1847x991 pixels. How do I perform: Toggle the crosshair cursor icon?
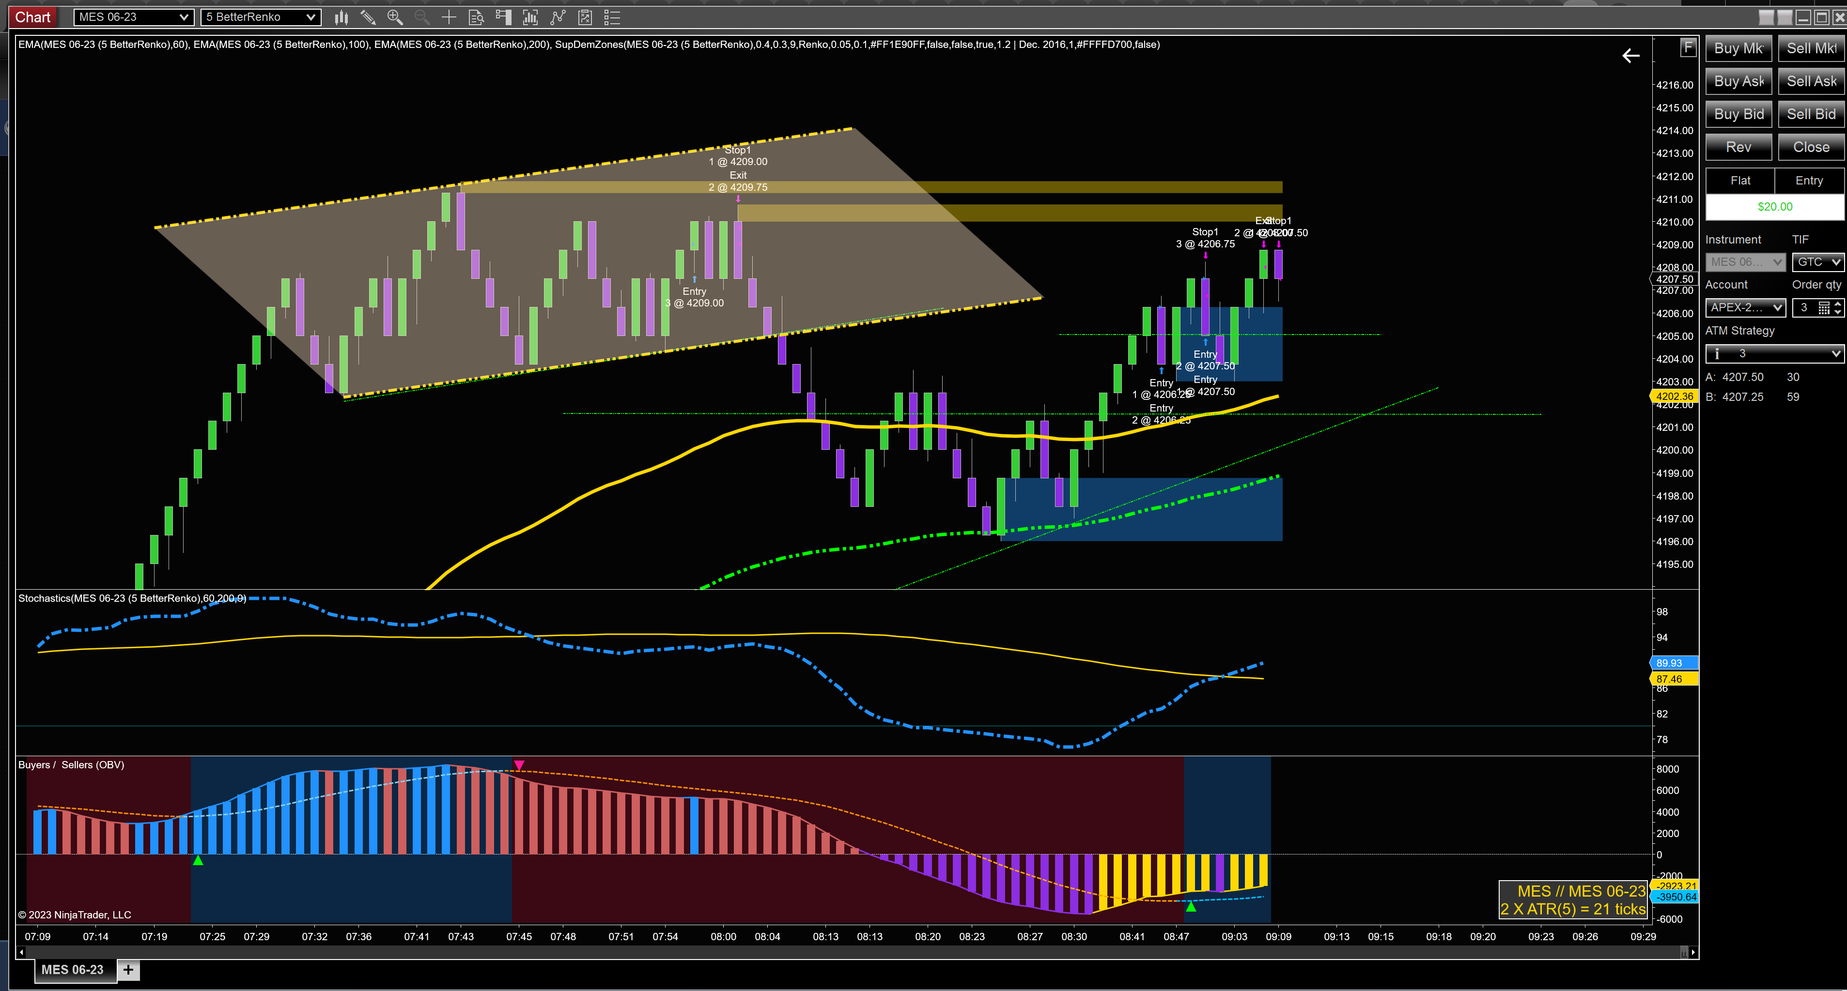(449, 17)
